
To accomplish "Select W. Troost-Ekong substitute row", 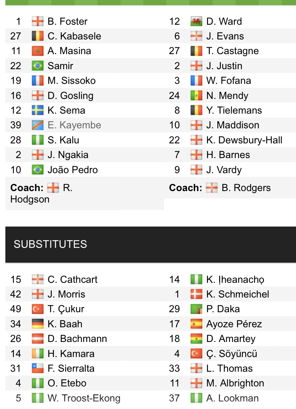I will coord(84,398).
